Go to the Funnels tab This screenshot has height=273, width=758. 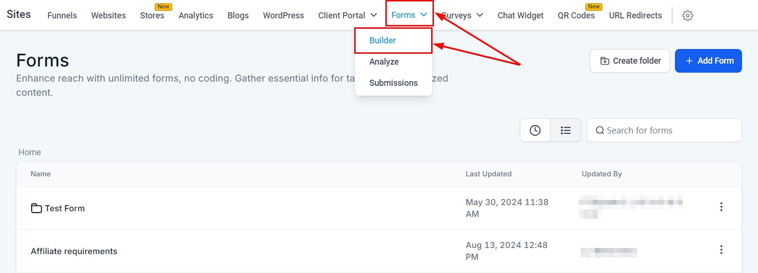pyautogui.click(x=62, y=16)
